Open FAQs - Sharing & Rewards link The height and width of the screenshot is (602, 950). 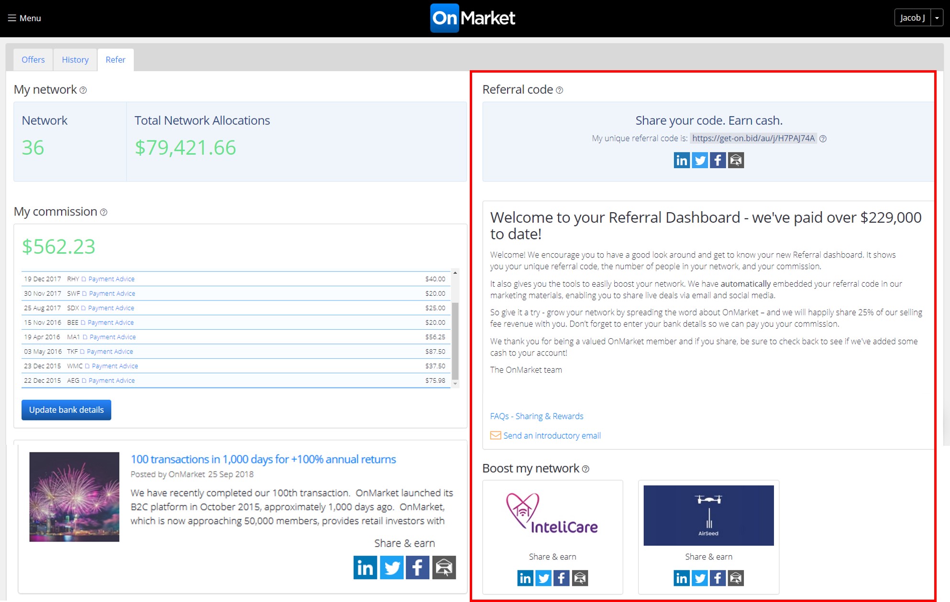pos(537,416)
